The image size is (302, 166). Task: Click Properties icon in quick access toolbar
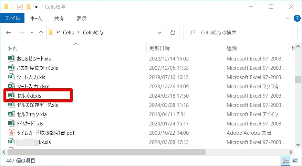click(20, 7)
